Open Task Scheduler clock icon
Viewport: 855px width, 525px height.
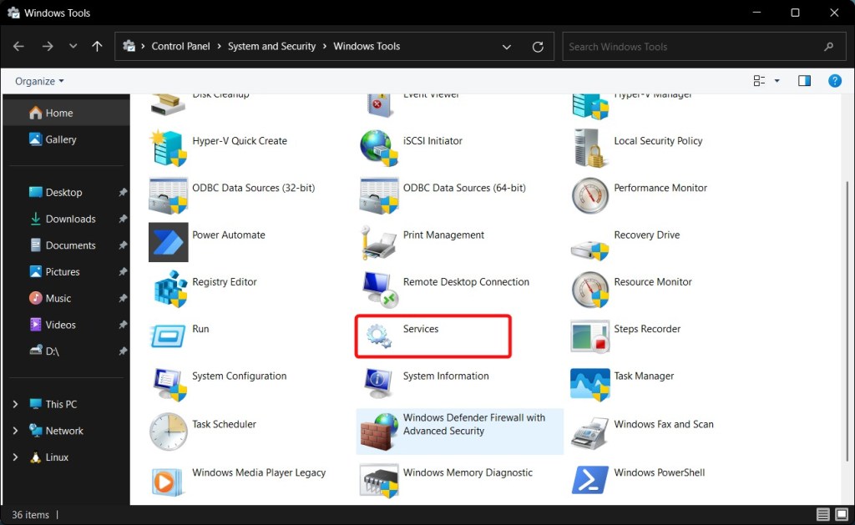pos(169,432)
